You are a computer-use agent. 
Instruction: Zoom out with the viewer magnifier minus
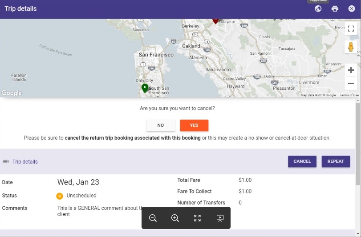pos(153,218)
